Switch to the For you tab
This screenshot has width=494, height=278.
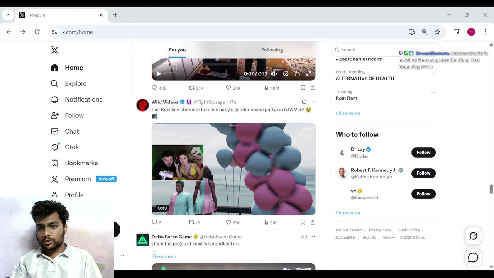pos(177,50)
